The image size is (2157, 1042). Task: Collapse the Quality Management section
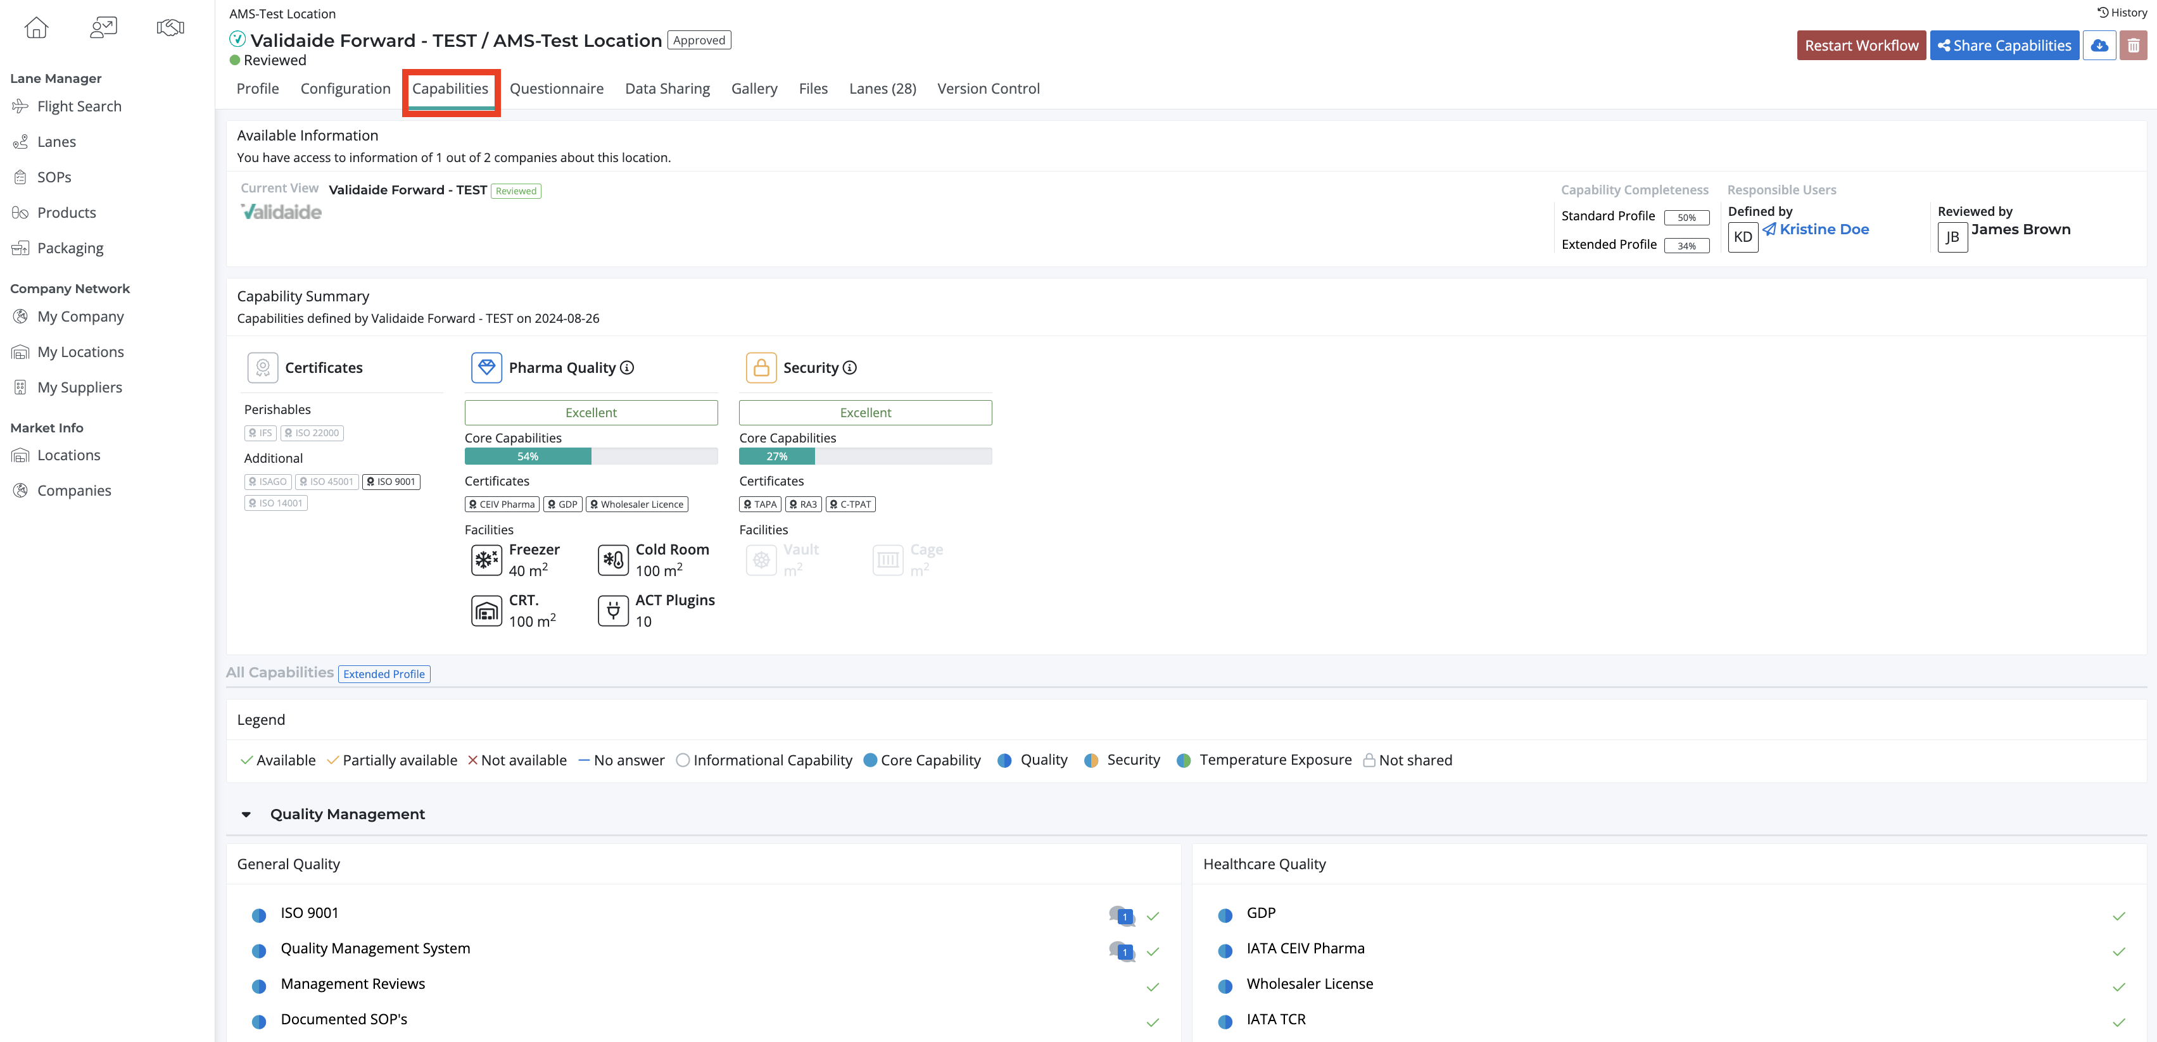246,814
